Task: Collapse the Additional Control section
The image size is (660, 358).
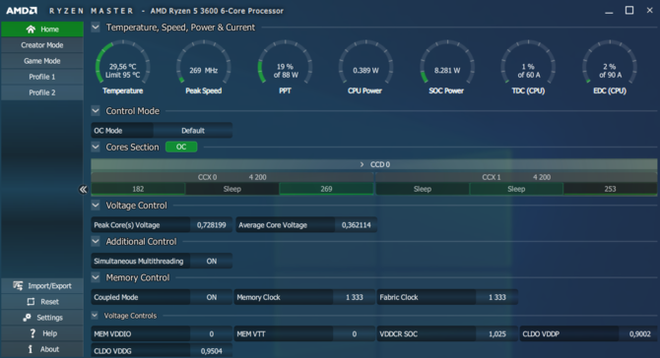Action: click(x=96, y=242)
